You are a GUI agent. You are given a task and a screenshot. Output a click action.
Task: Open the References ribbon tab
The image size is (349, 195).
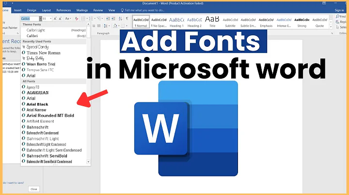coord(63,10)
